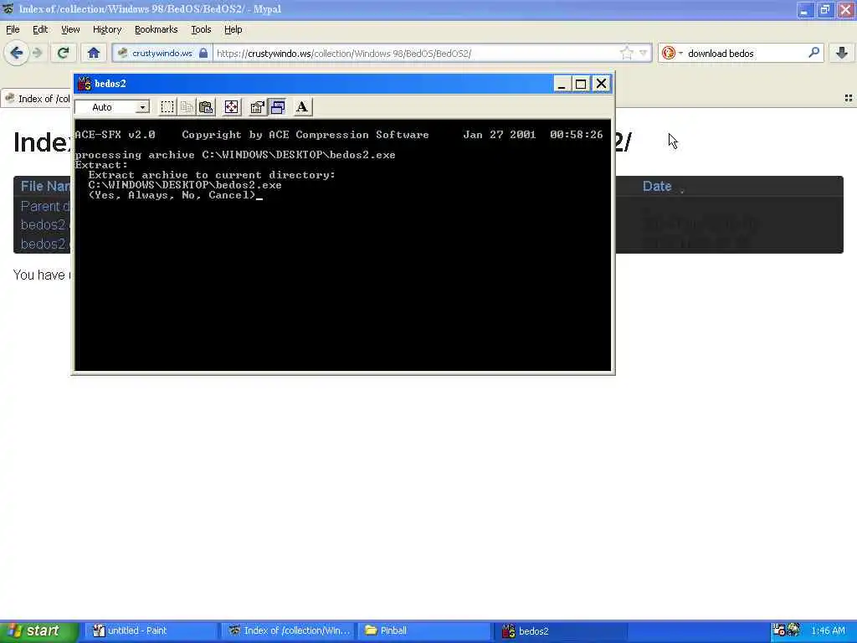857x643 pixels.
Task: Click the Mark selection icon in bedos2 toolbar
Action: [167, 107]
